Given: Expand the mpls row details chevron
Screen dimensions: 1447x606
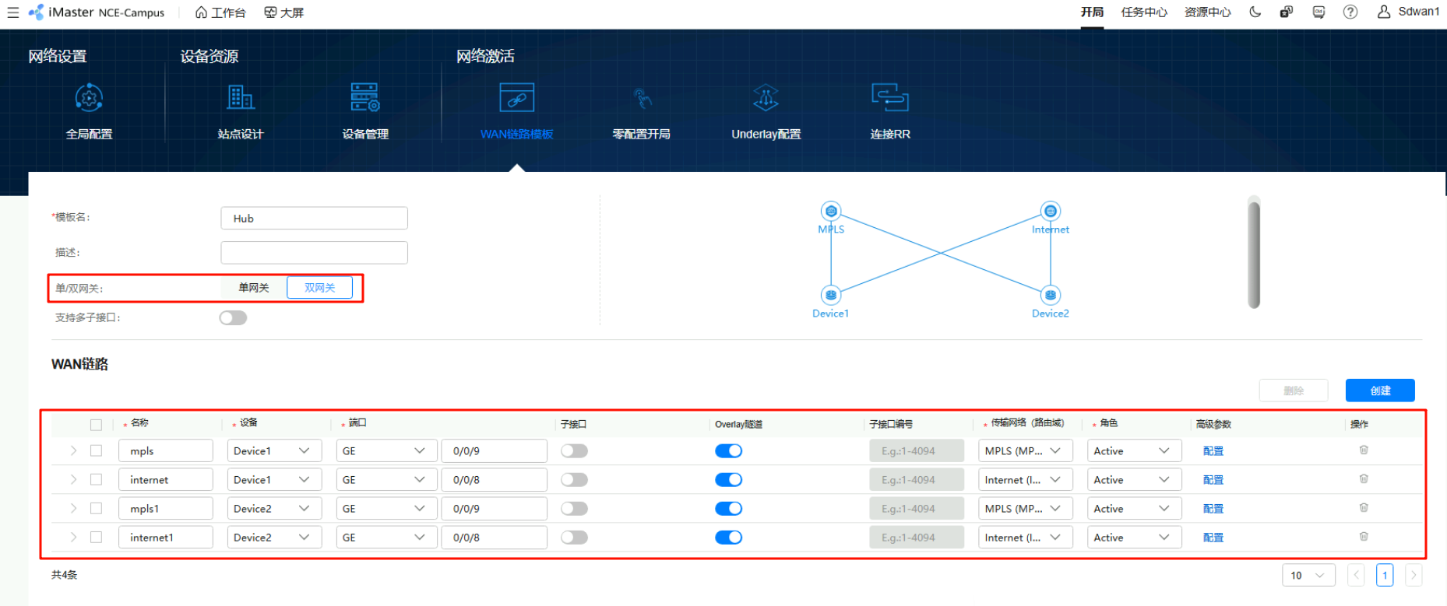Looking at the screenshot, I should tap(73, 451).
